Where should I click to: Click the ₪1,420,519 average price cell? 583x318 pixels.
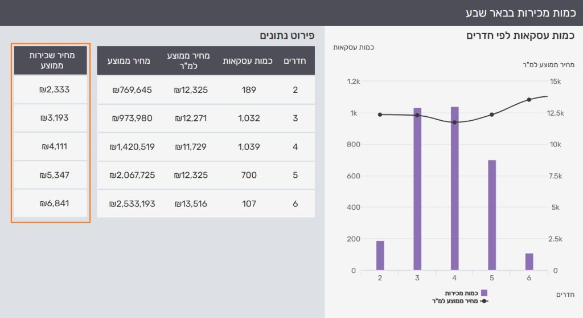click(132, 146)
